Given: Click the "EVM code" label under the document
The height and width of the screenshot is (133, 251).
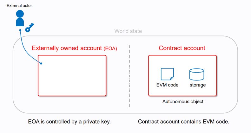Looking at the screenshot, I should (167, 85).
